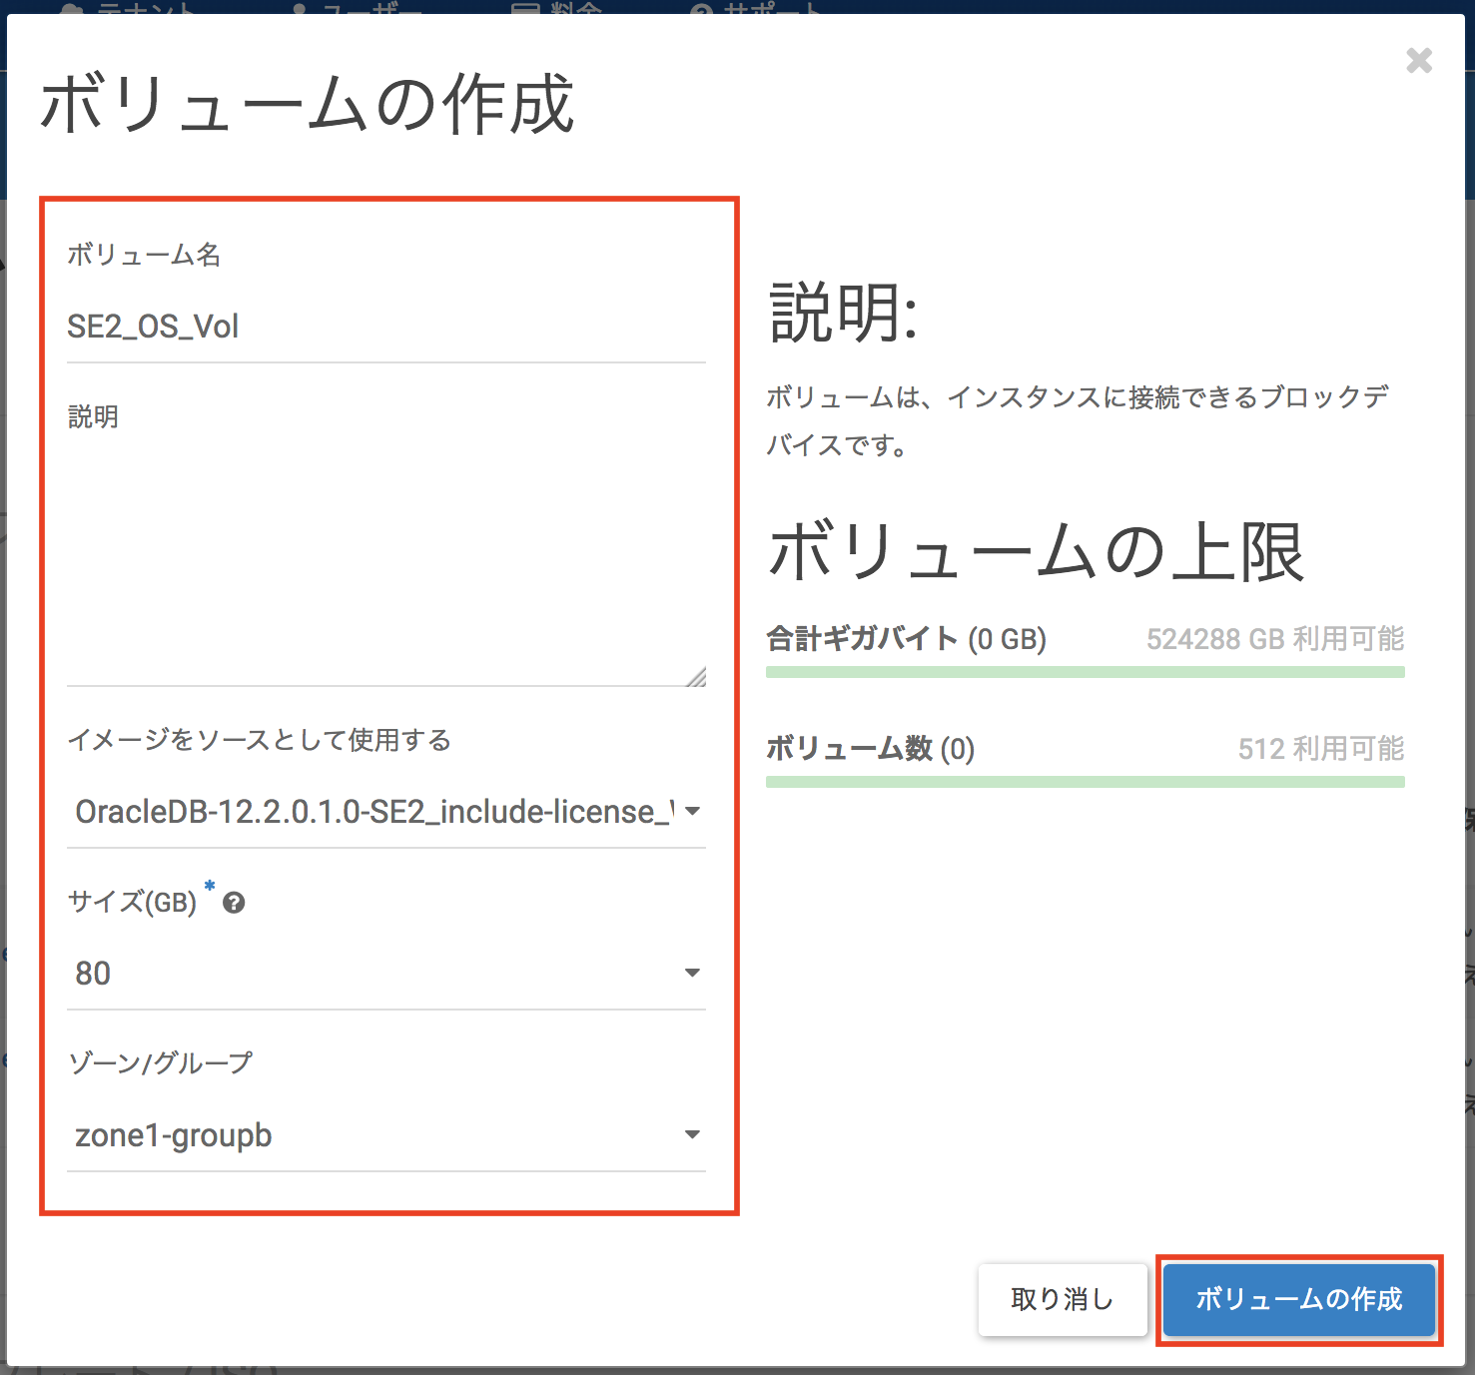Open the image source dropdown showing OracleDB-12.2.0.1.0-SE2
Viewport: 1475px width, 1375px height.
pos(385,812)
